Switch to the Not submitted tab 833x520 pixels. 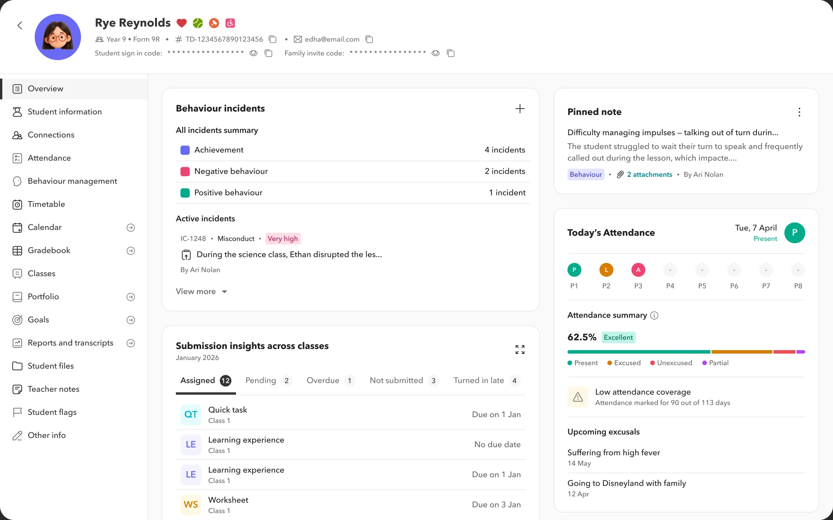coord(404,381)
